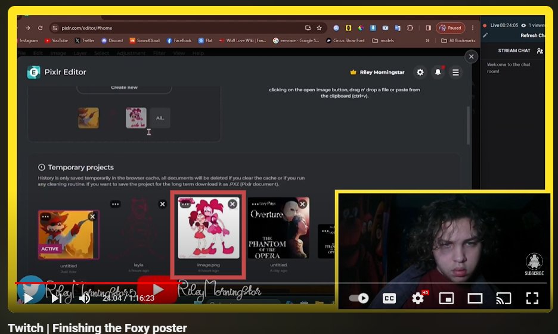The height and width of the screenshot is (334, 558).
Task: Click the Riley Morningstar account name
Action: click(x=382, y=72)
